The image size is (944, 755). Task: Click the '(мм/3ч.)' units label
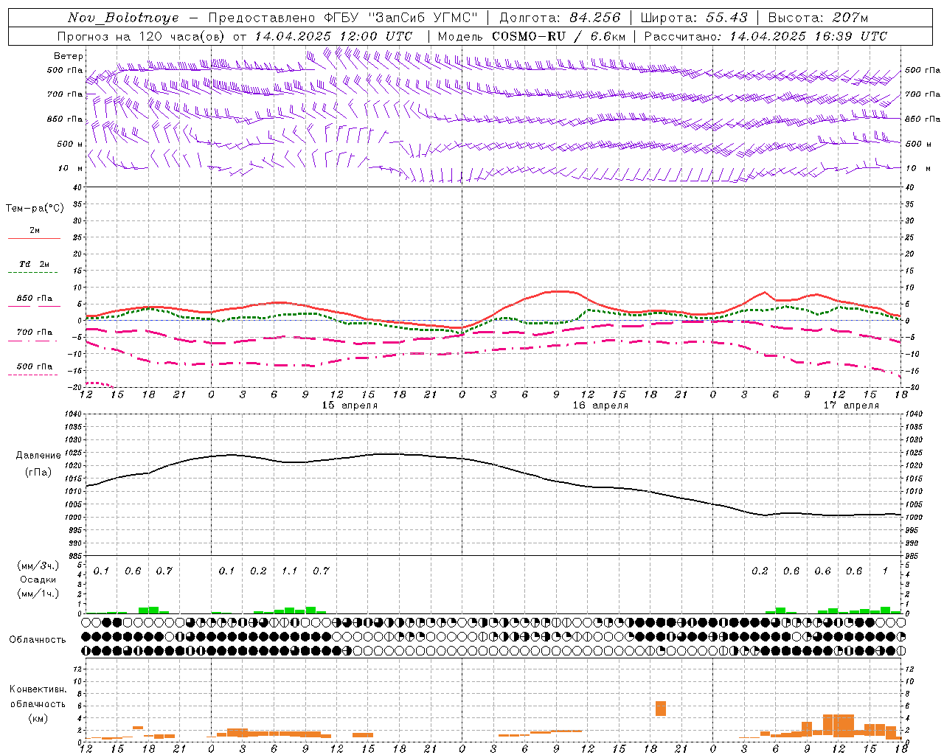(x=38, y=566)
